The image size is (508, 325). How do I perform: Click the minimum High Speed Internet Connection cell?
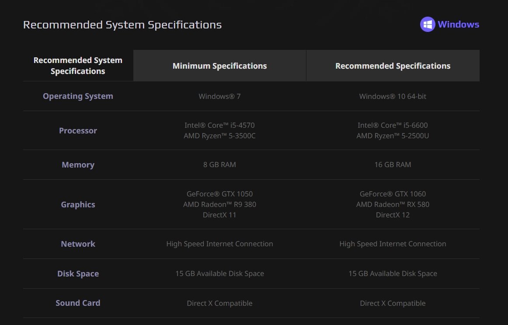tap(219, 244)
